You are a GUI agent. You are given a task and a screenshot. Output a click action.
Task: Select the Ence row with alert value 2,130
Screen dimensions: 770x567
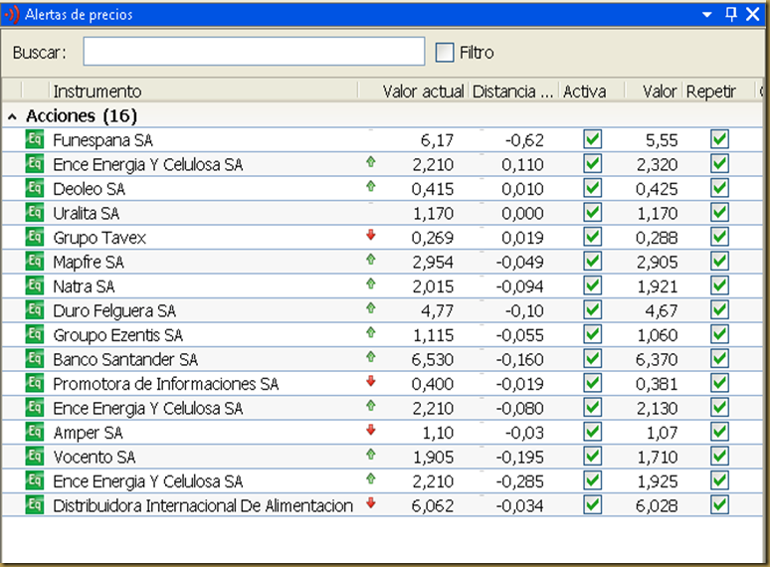[383, 408]
